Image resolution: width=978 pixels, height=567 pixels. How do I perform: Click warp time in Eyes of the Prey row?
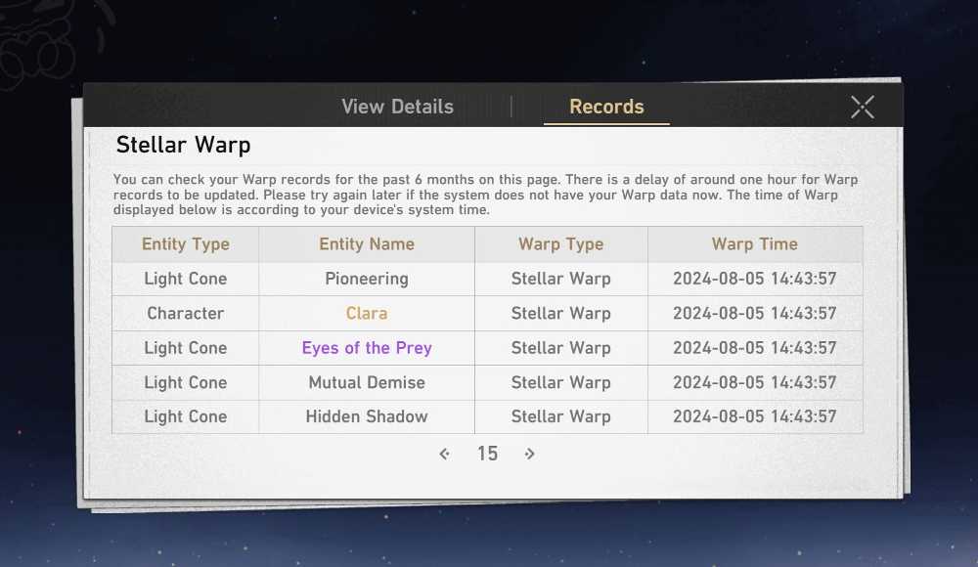point(755,348)
